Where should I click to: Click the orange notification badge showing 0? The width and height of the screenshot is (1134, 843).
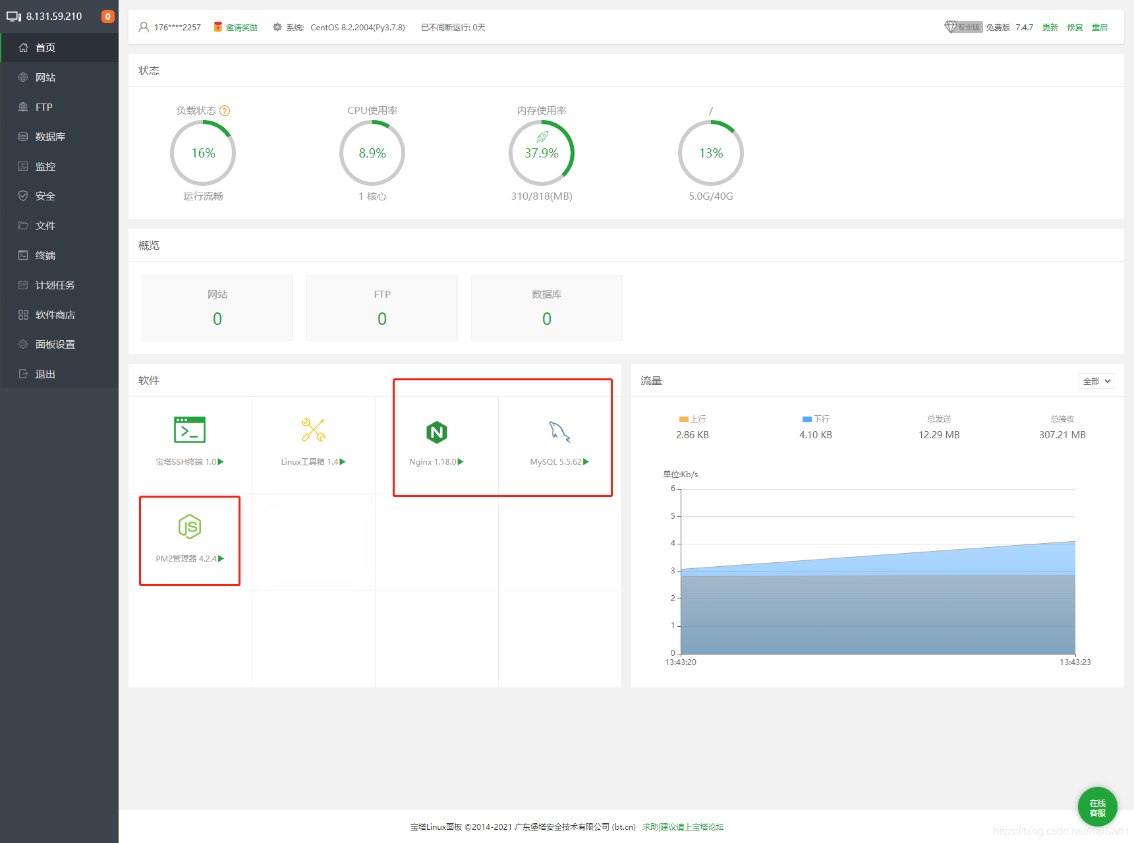pos(108,16)
